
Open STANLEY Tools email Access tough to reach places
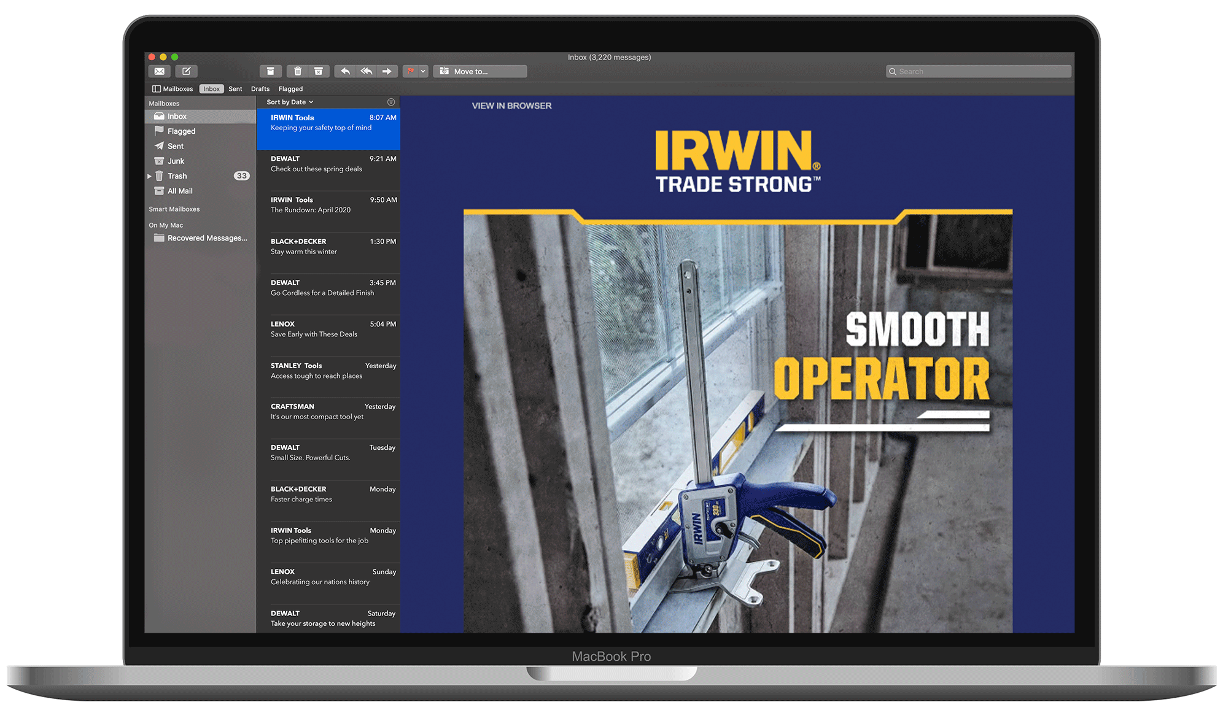click(x=328, y=377)
